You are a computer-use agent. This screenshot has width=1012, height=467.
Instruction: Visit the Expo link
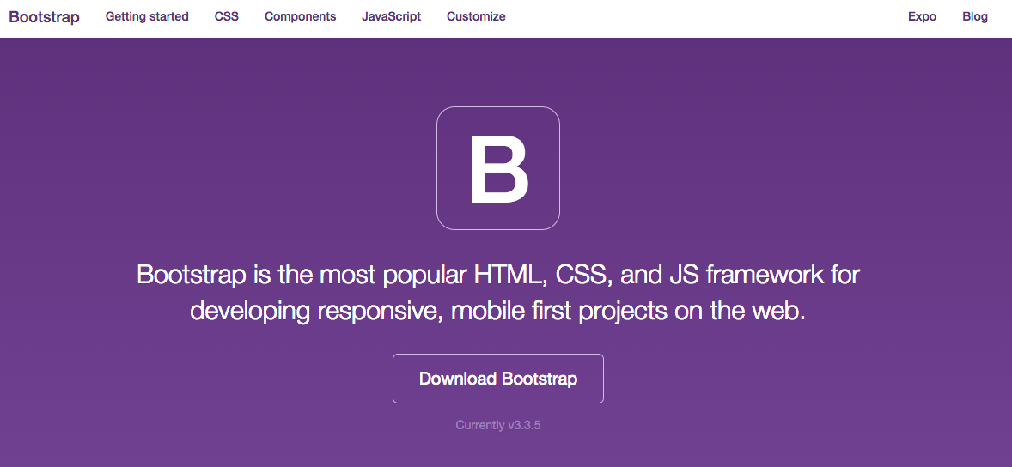tap(923, 17)
